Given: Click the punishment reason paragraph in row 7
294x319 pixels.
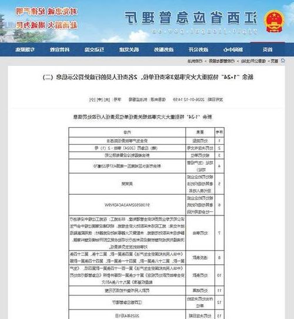Looking at the screenshot, I should coord(127,233).
